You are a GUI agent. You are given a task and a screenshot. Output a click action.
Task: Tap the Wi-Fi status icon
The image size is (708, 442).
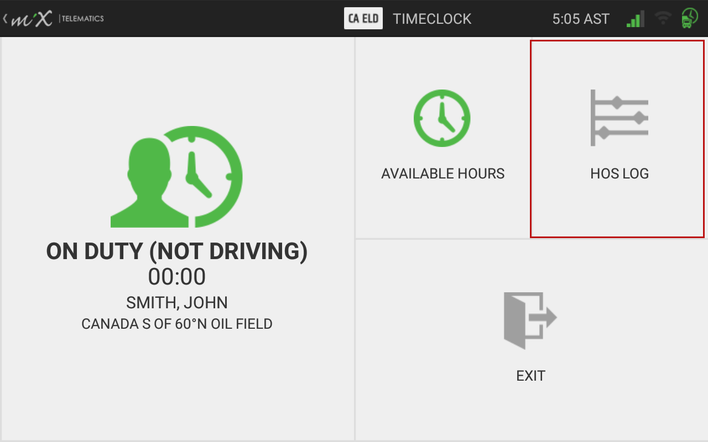pyautogui.click(x=663, y=19)
